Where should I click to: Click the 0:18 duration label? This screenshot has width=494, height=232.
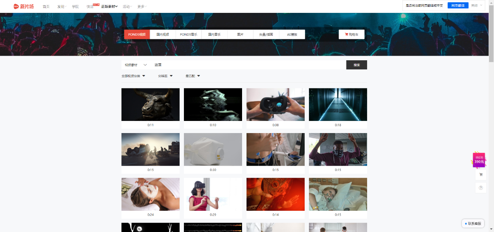338,125
